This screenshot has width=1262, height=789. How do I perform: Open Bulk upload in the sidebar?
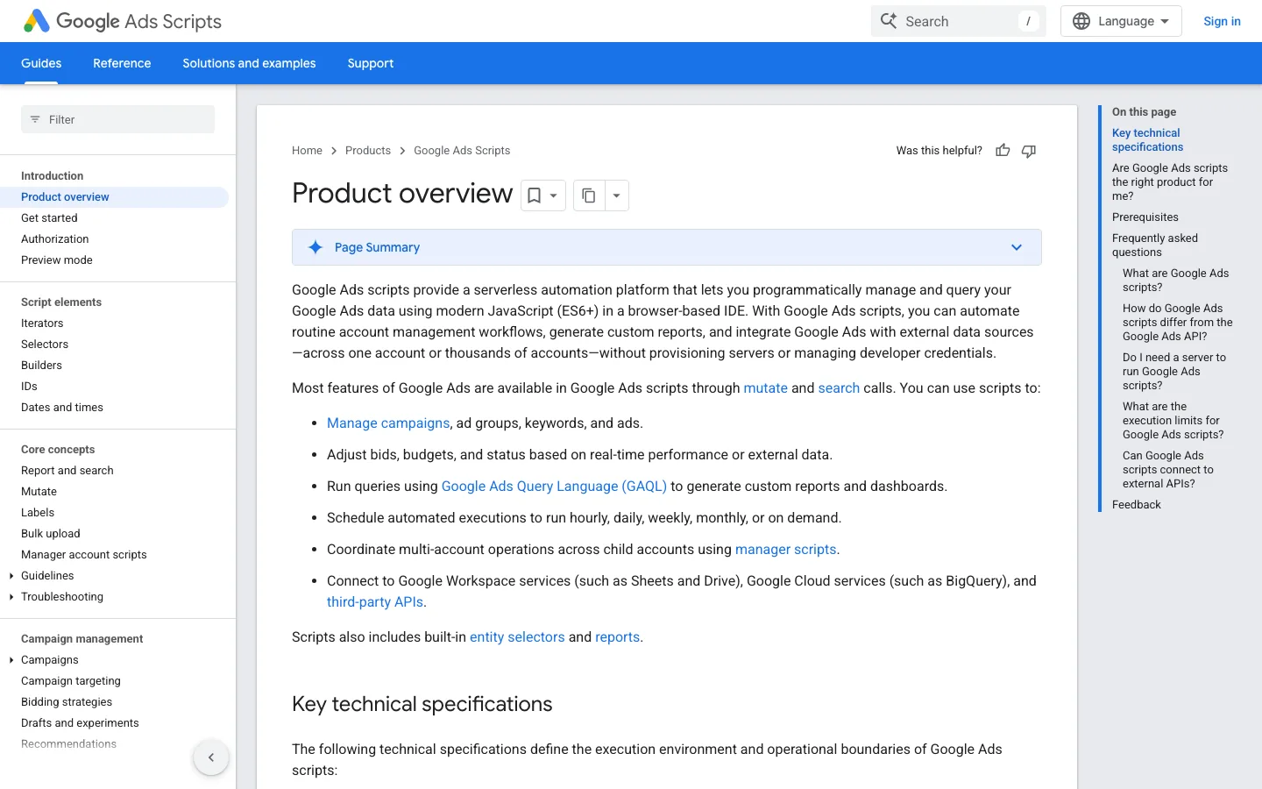(50, 534)
